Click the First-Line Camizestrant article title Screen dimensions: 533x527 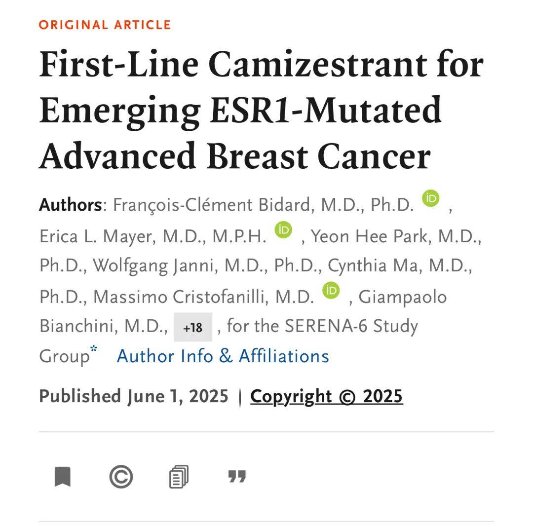click(262, 110)
